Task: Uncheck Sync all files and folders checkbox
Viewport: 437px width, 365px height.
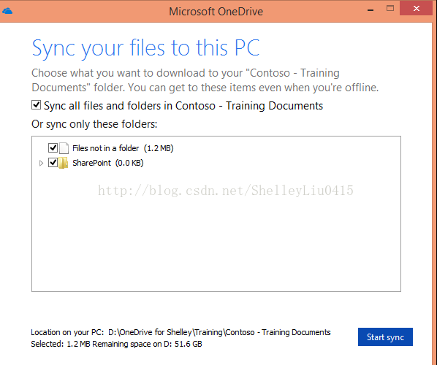Action: tap(37, 105)
